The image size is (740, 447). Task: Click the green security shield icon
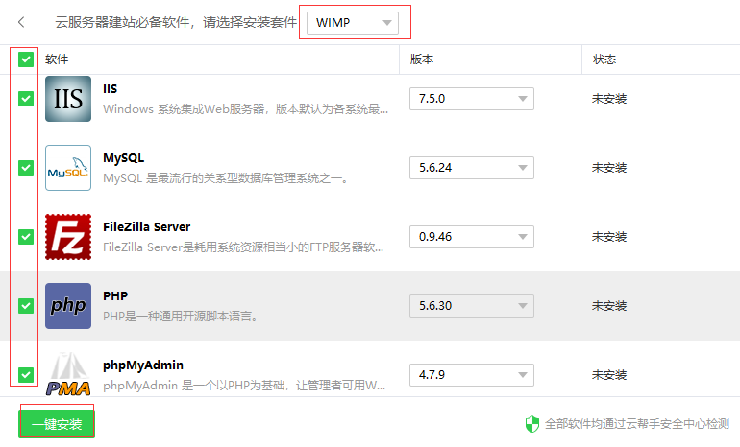coord(531,424)
